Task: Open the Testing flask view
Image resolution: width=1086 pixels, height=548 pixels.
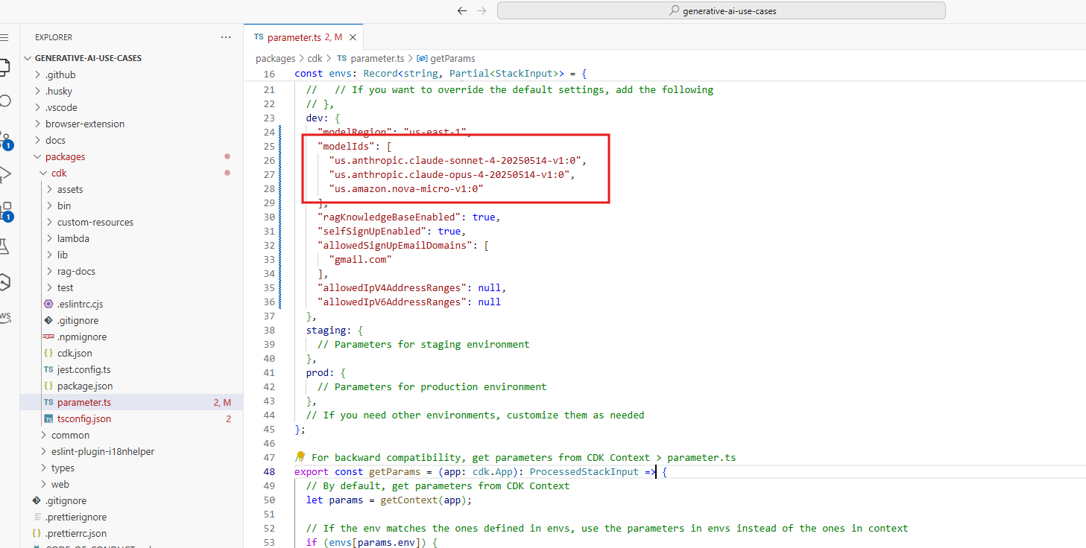Action: tap(4, 246)
